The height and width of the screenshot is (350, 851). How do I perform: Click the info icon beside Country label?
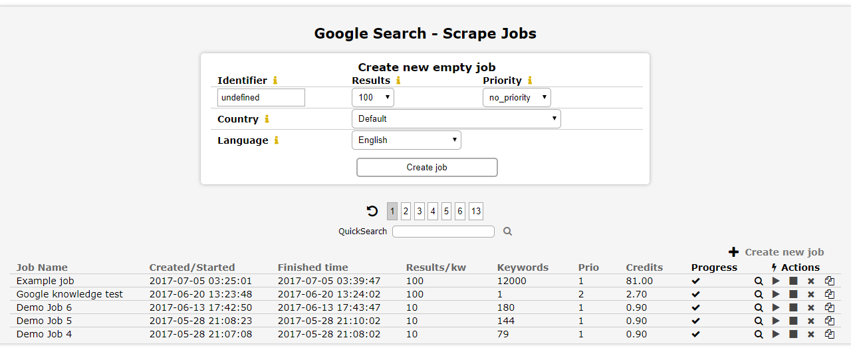(x=267, y=119)
